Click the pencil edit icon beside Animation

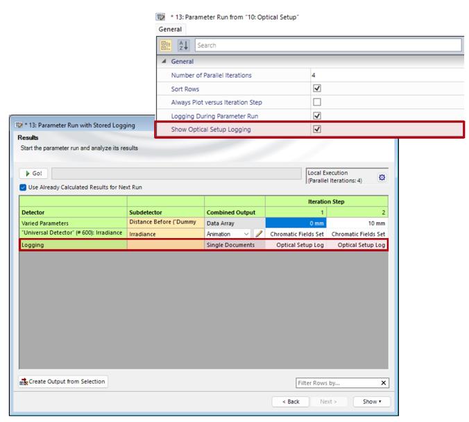click(x=258, y=234)
